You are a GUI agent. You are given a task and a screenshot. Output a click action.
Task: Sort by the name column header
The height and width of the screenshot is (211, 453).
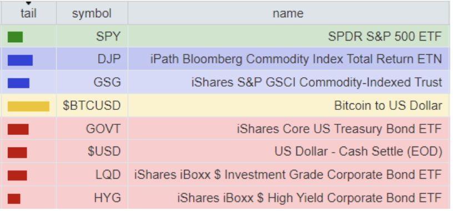coord(288,13)
